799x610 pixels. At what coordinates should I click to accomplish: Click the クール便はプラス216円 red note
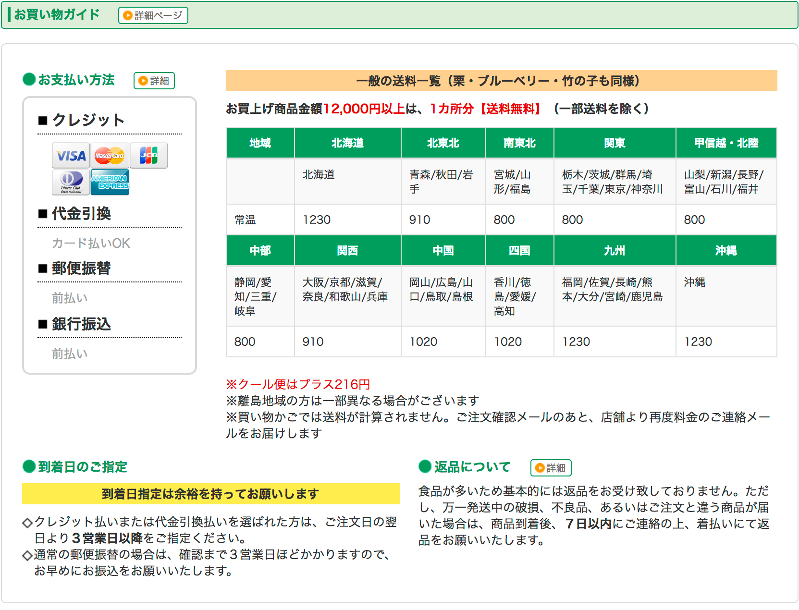point(298,384)
